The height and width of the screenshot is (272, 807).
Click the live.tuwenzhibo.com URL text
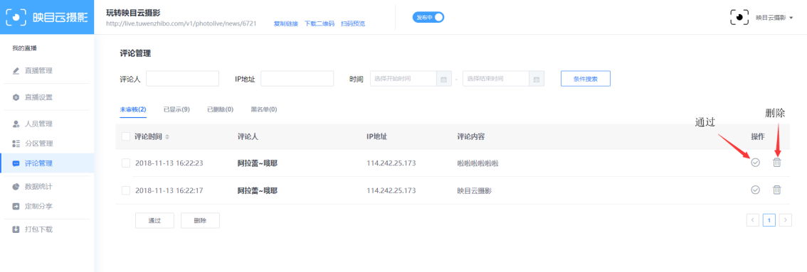point(181,23)
